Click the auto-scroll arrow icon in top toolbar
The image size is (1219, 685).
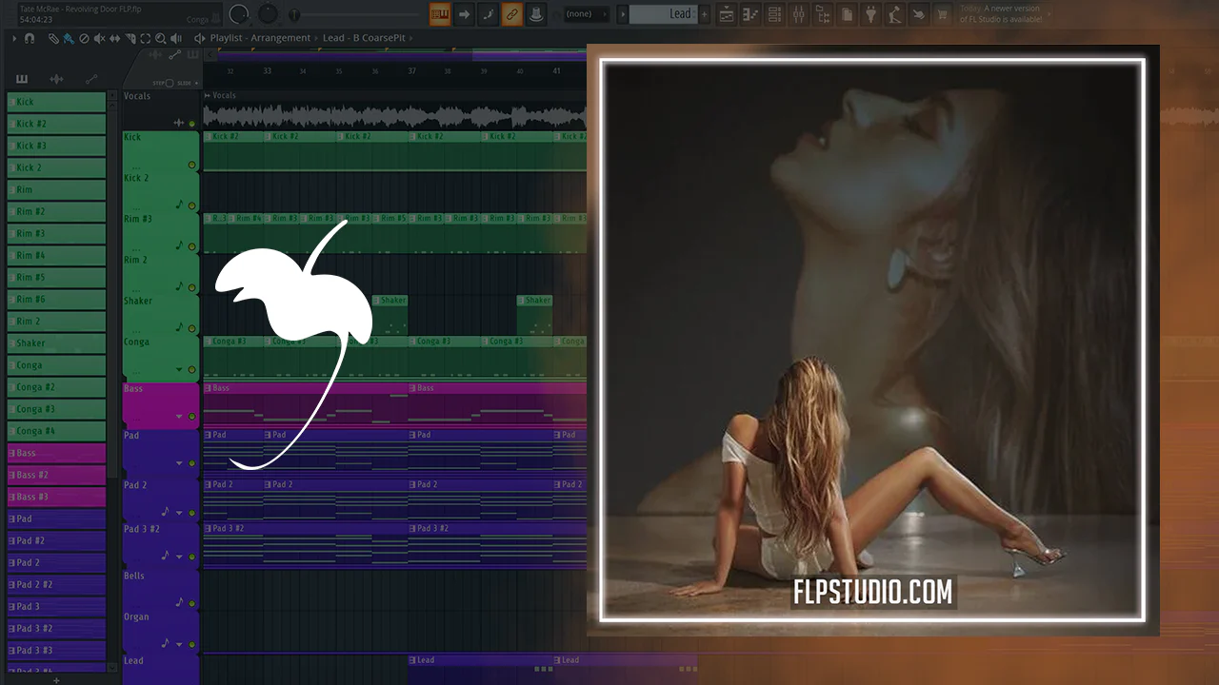coord(464,14)
